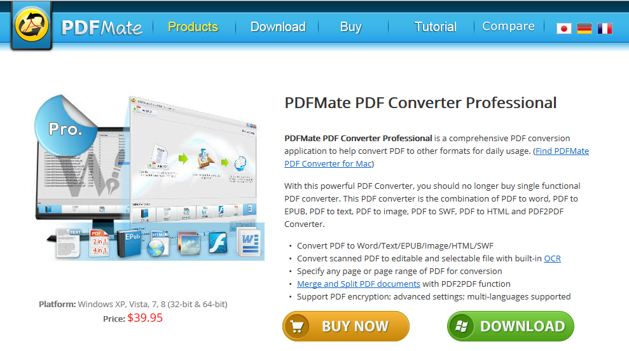Click the PDF 2in1 4in1 icon

tap(99, 244)
